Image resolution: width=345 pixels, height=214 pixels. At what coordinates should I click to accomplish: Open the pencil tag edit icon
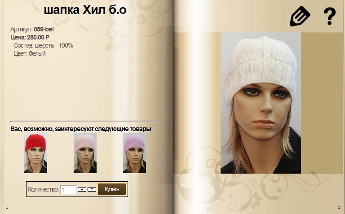coord(300,16)
